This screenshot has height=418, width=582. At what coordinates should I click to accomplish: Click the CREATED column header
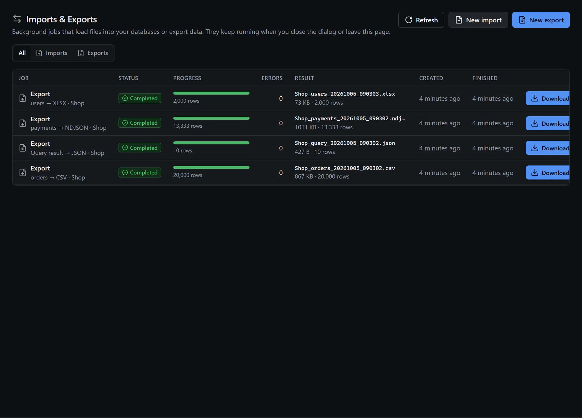click(431, 78)
